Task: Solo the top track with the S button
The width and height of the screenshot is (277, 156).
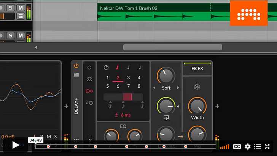Action: click(11, 8)
